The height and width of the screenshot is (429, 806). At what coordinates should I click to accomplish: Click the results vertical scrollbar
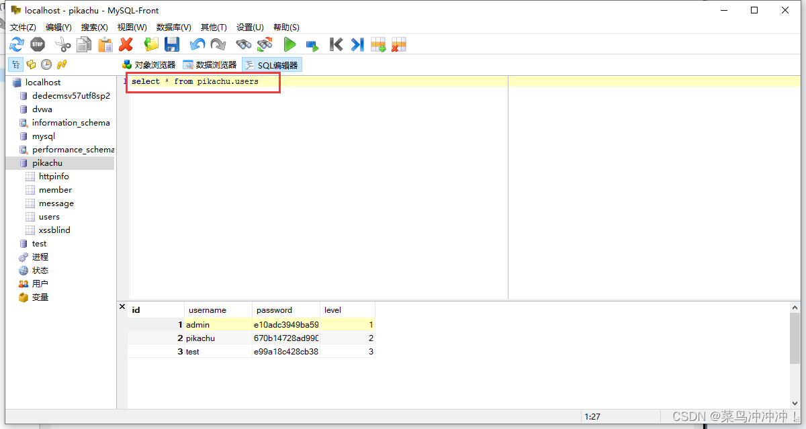795,355
